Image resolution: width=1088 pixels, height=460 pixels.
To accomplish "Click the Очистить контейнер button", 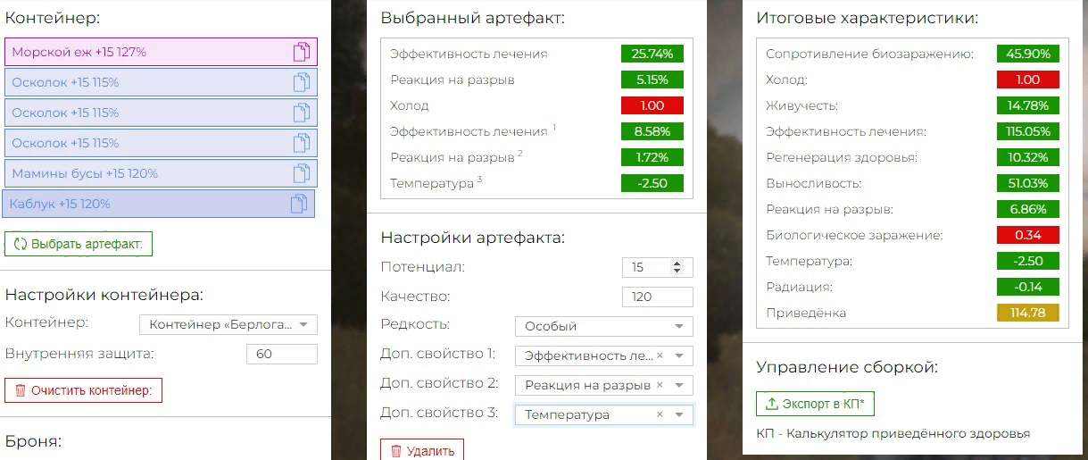I will pos(83,390).
